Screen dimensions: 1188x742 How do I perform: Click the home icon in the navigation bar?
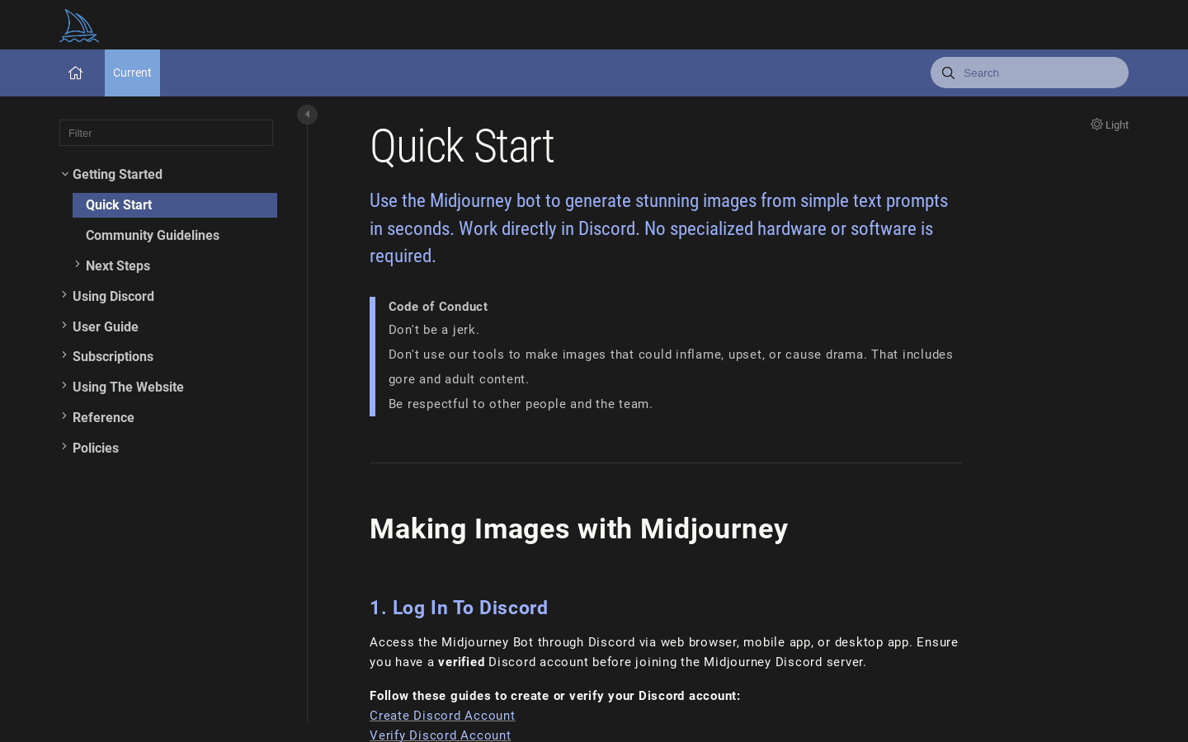pos(75,73)
